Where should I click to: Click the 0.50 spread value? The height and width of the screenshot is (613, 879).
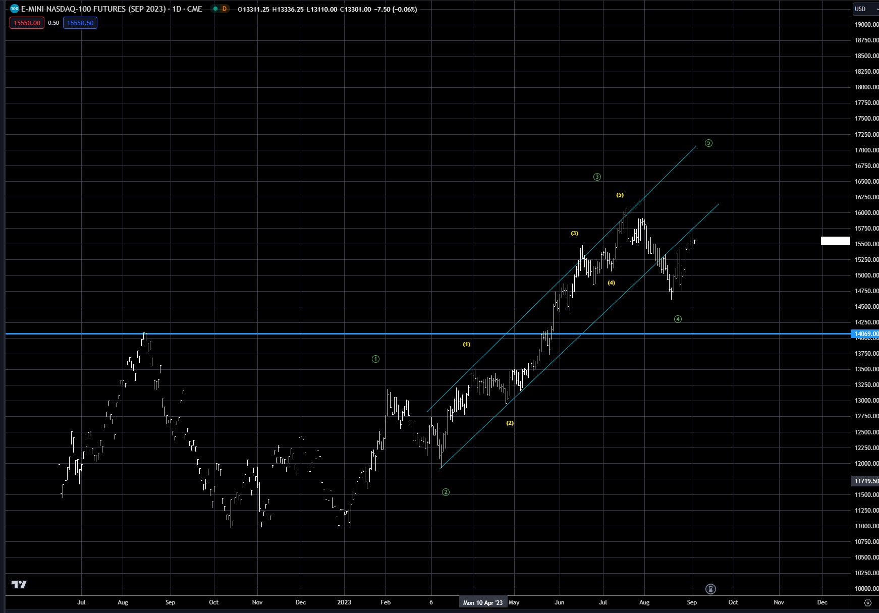[x=53, y=23]
